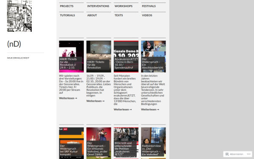The height and width of the screenshot is (159, 254).
Task: Click the '16.09. – 19.09., 21:00' excerpt text
Action: tap(99, 86)
